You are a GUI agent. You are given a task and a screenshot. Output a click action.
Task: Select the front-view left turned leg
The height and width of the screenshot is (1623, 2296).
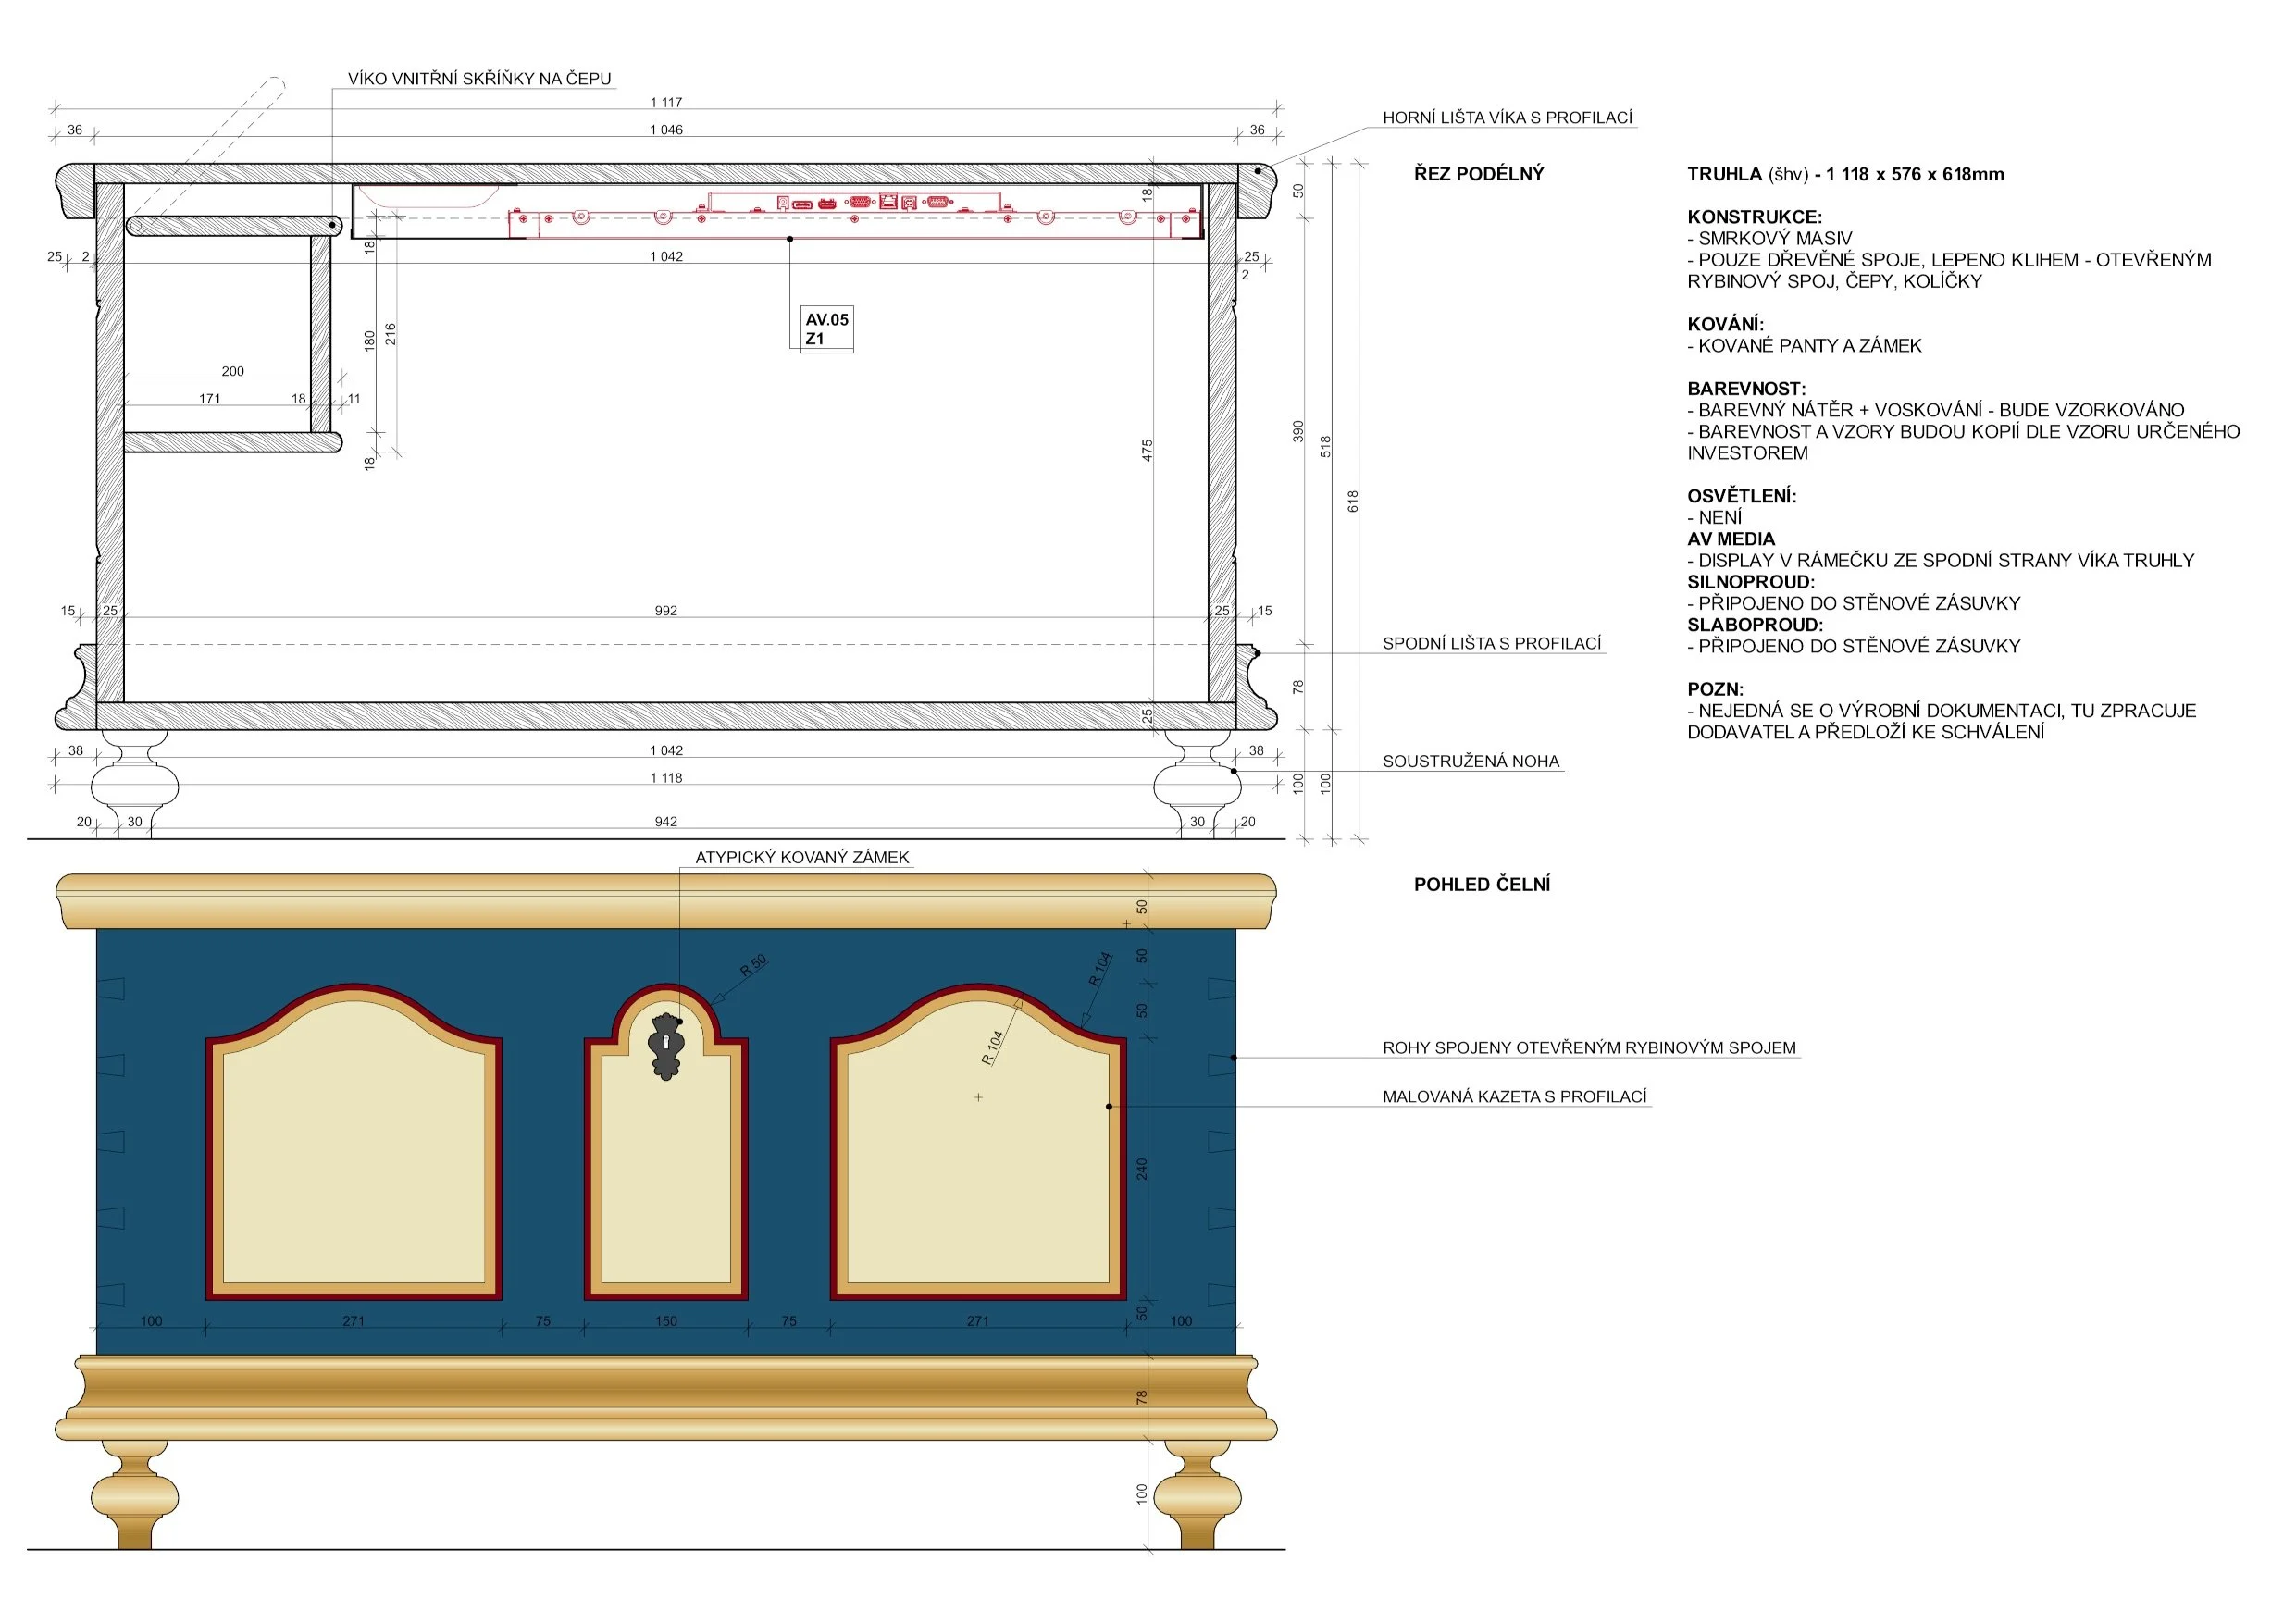pos(134,1495)
